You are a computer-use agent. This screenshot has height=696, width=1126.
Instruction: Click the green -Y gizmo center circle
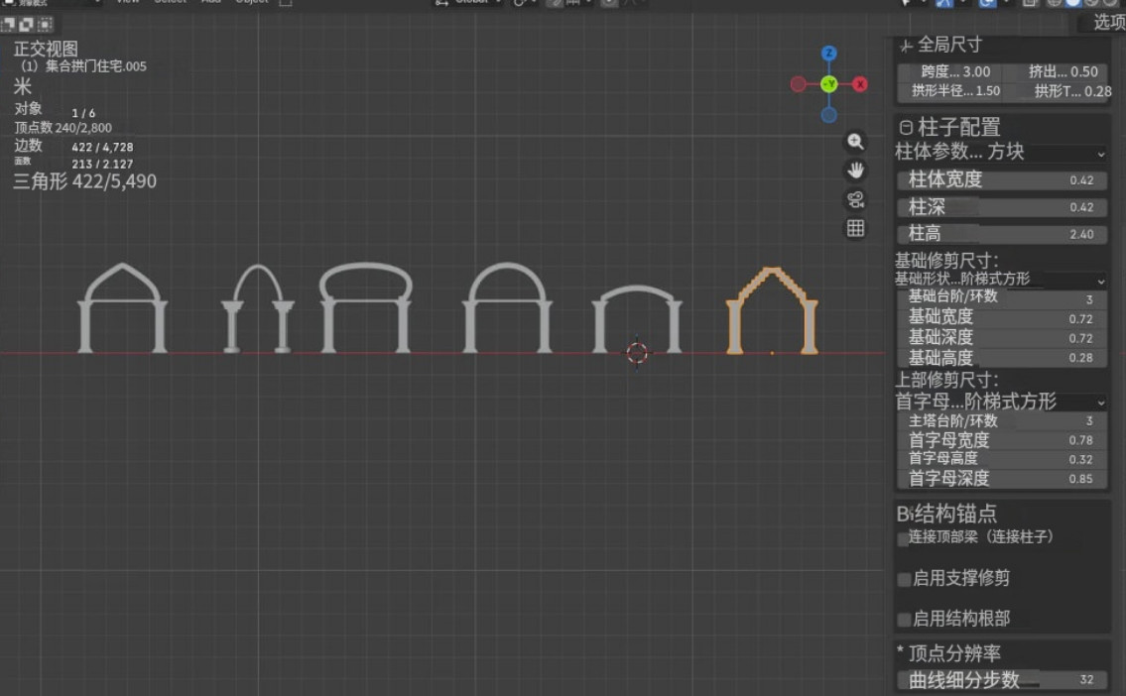point(828,84)
